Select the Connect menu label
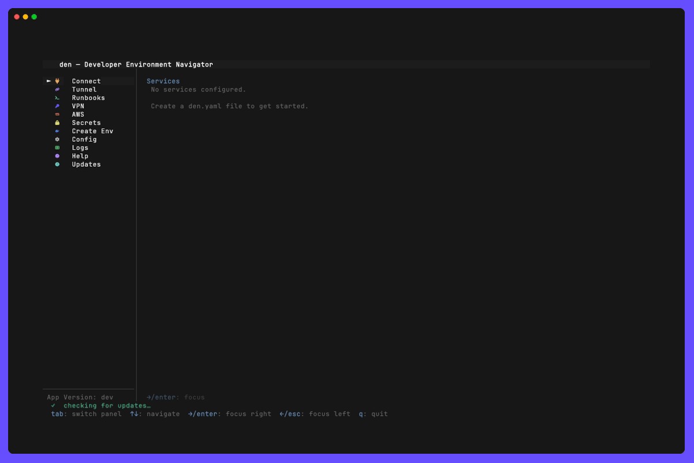The height and width of the screenshot is (463, 694). (86, 81)
